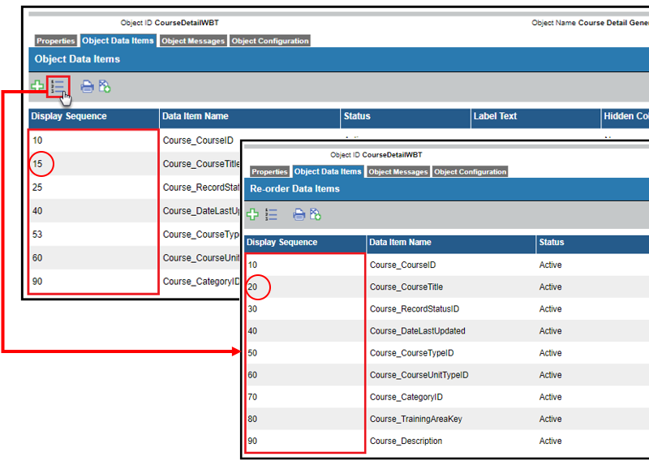Open Properties tab in front window
Viewport: 649px width, 461px height.
(x=269, y=171)
